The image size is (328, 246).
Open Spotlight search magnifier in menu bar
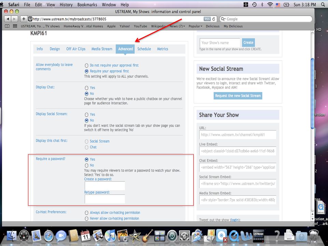tap(323, 4)
